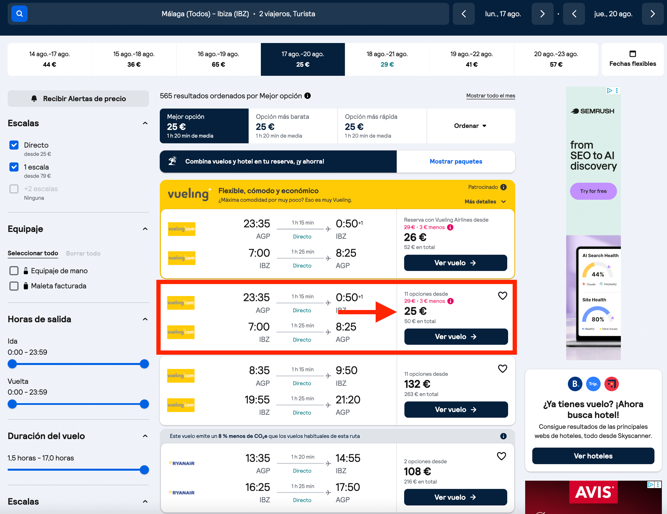Viewport: 667px width, 514px height.
Task: Open Mostrar todo el mes link
Action: pyautogui.click(x=490, y=96)
